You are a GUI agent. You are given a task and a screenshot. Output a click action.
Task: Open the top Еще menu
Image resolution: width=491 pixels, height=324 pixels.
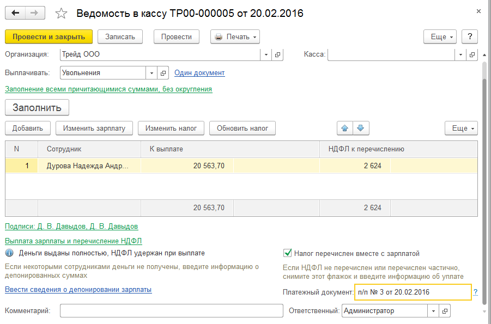click(442, 37)
